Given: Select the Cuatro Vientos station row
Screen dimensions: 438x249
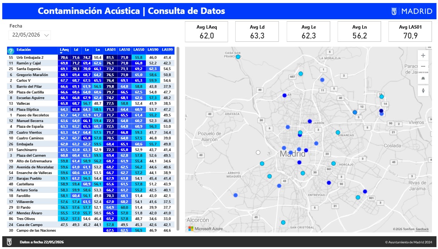Looking at the screenshot, I should [91, 132].
